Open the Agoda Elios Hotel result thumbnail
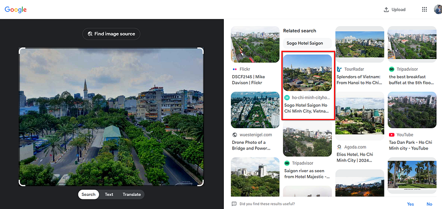 click(359, 116)
